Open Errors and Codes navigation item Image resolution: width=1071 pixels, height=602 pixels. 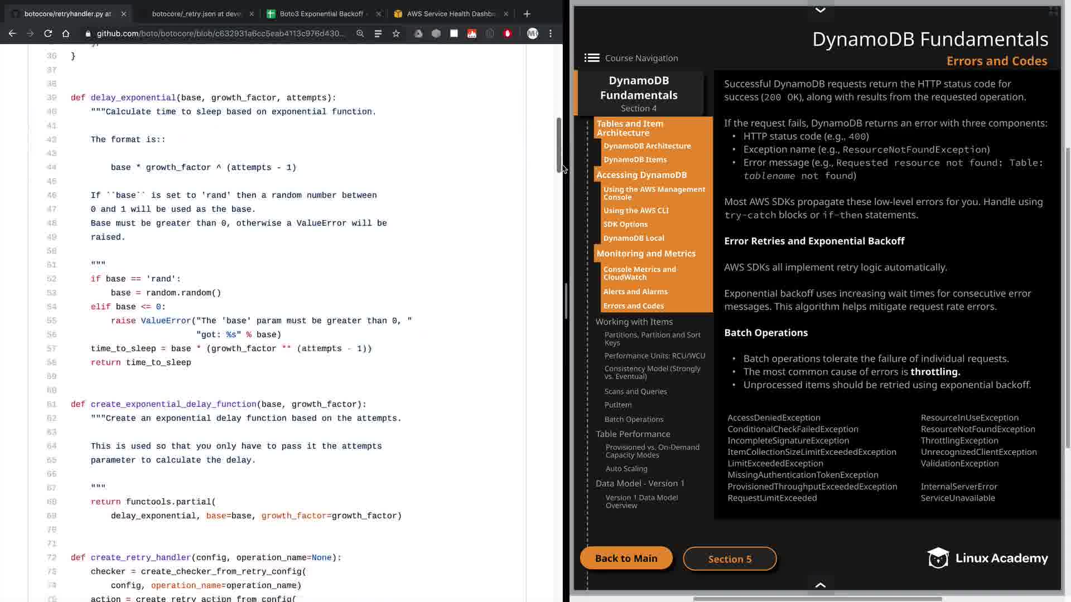point(633,306)
